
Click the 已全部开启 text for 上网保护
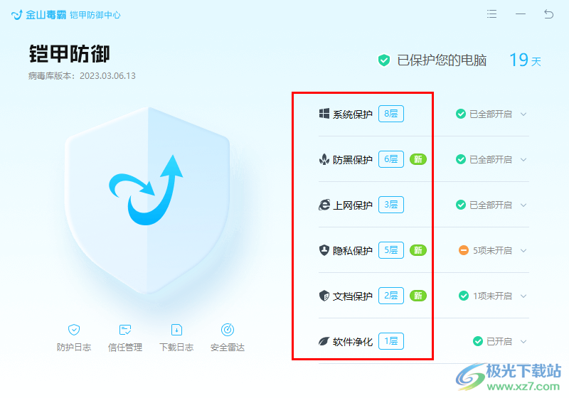[x=491, y=205]
